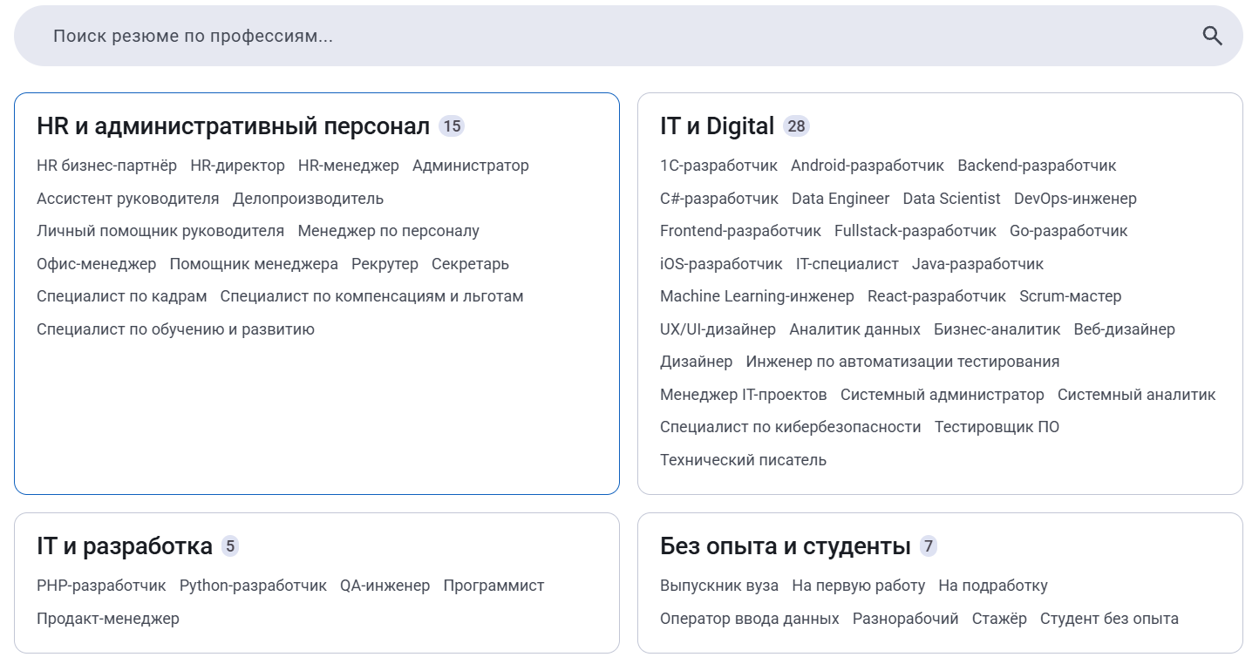Open Администратор resumes
The width and height of the screenshot is (1259, 664).
[x=471, y=166]
